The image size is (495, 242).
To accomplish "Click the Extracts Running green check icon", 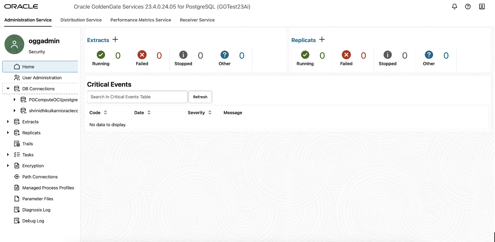I will [x=101, y=55].
